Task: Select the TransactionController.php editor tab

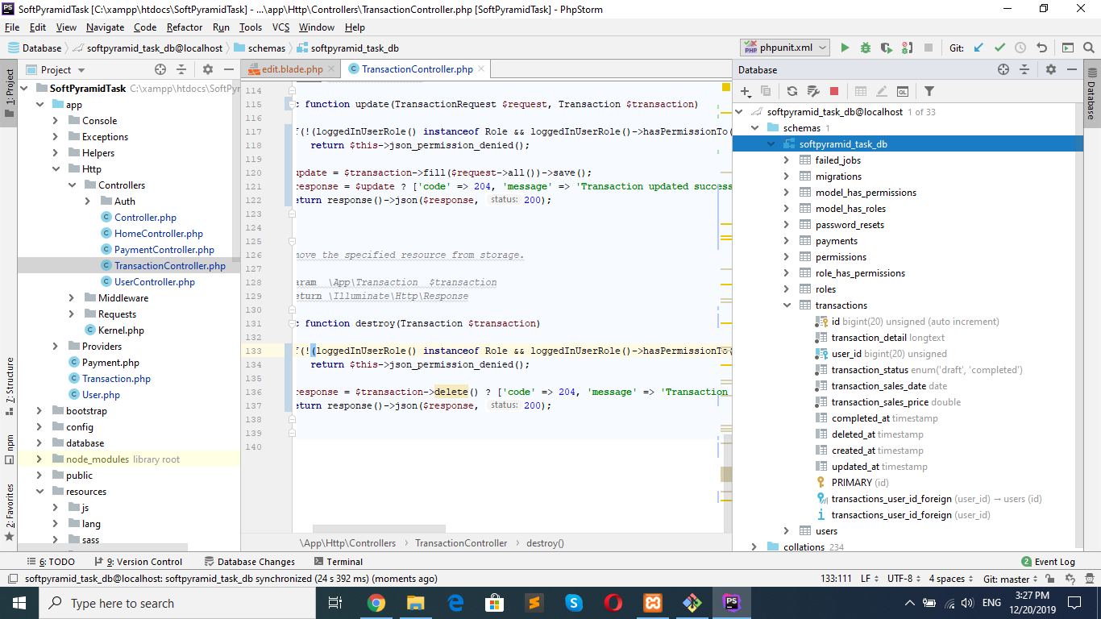Action: 416,69
